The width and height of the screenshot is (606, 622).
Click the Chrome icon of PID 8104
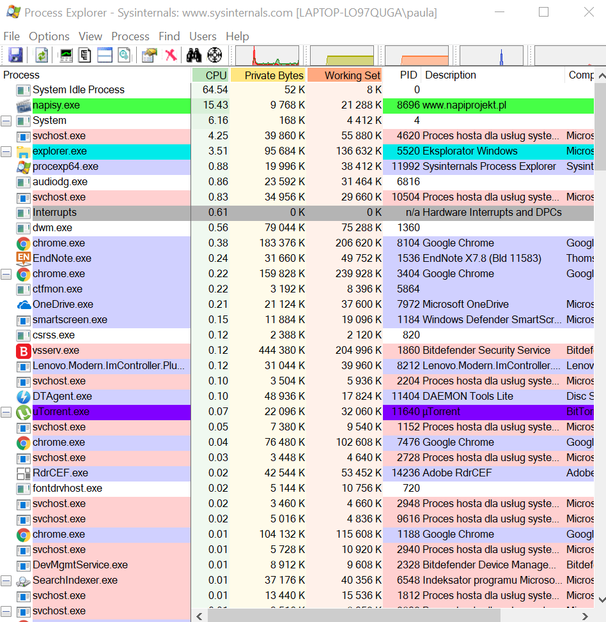pos(24,243)
